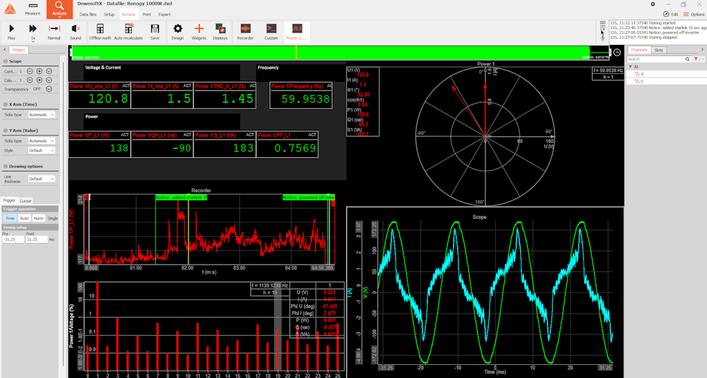Switch to the Recorder display
The image size is (707, 378).
tap(245, 32)
